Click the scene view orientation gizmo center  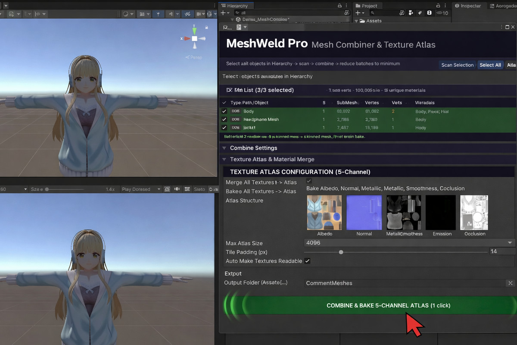[x=194, y=38]
